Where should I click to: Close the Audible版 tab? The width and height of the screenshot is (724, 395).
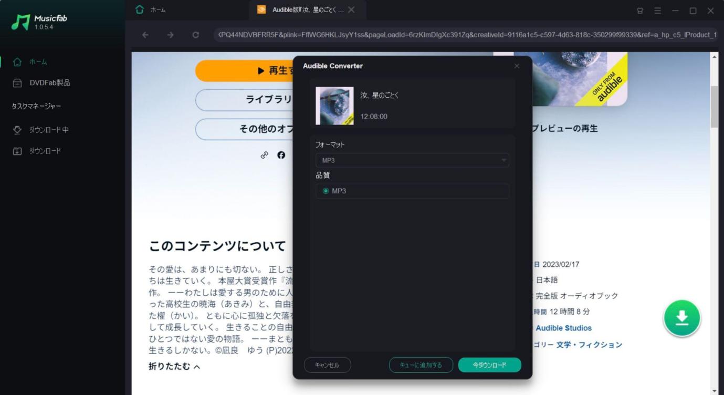point(351,9)
